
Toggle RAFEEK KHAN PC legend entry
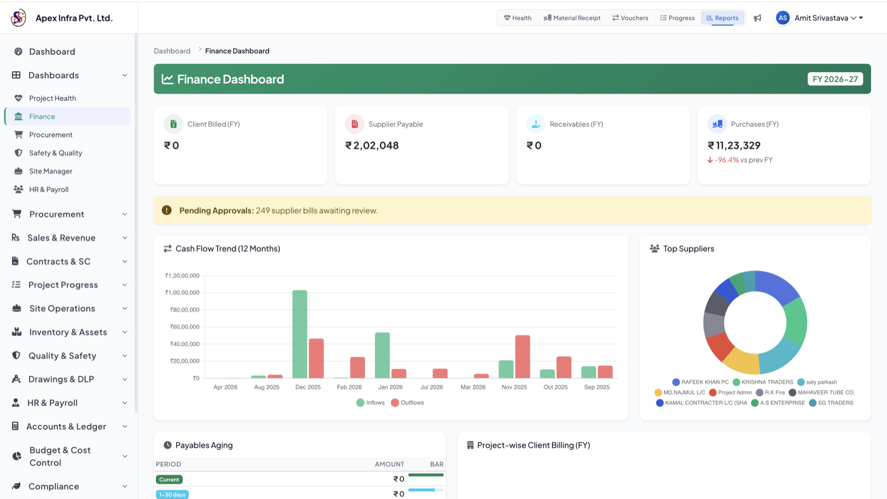700,382
